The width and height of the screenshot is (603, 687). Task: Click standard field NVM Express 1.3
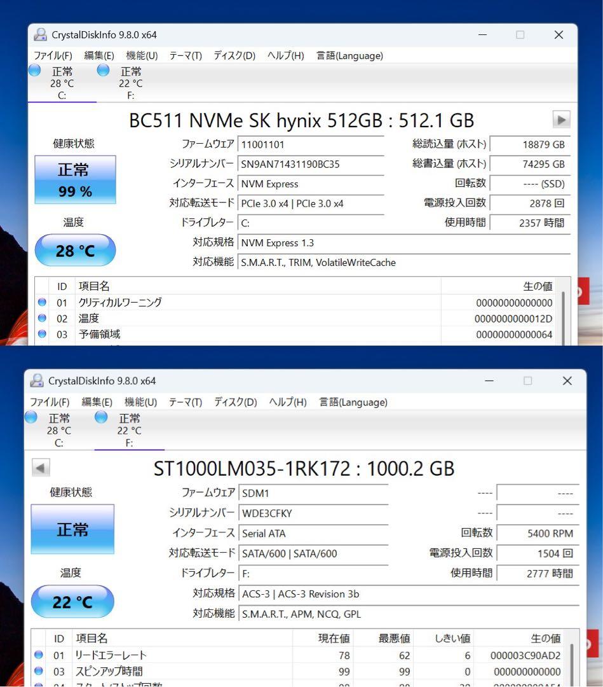[x=404, y=243]
